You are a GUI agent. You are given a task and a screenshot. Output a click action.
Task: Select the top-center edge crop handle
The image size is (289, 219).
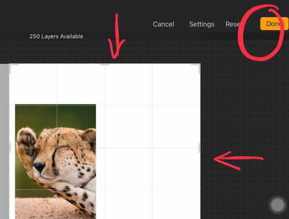click(105, 64)
